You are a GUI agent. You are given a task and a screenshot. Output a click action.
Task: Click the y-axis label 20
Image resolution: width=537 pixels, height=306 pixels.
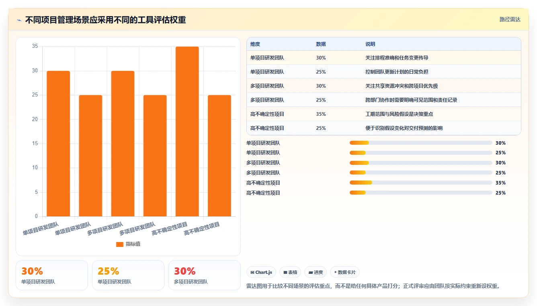click(35, 119)
